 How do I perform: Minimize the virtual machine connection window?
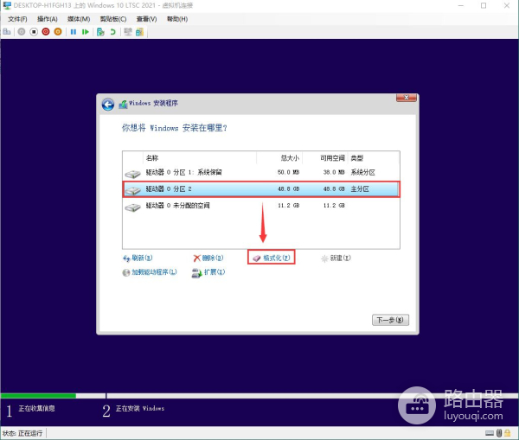pos(461,6)
